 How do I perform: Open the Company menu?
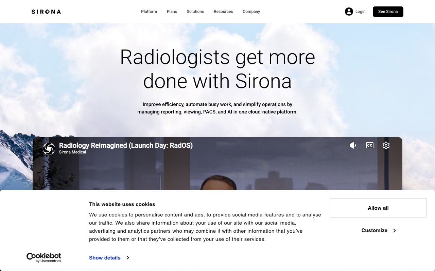click(x=251, y=12)
